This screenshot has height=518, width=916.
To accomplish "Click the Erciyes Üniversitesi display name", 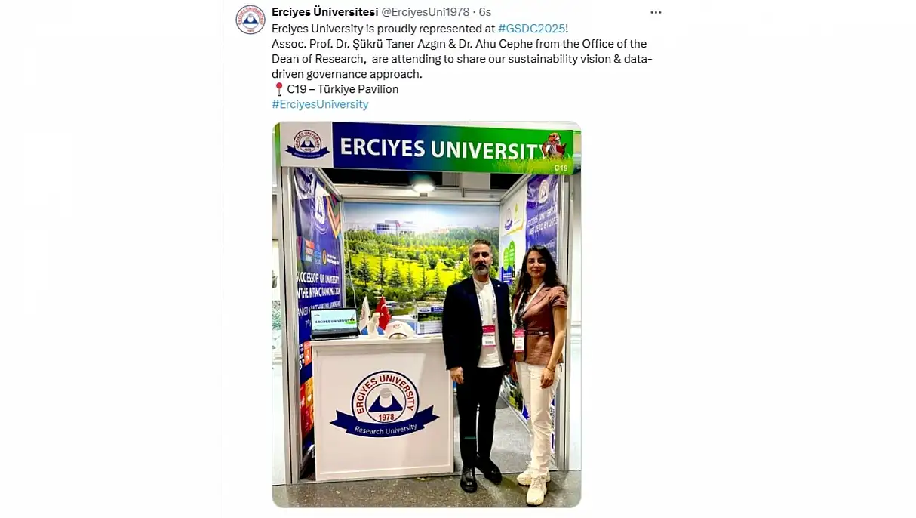I will pyautogui.click(x=324, y=12).
